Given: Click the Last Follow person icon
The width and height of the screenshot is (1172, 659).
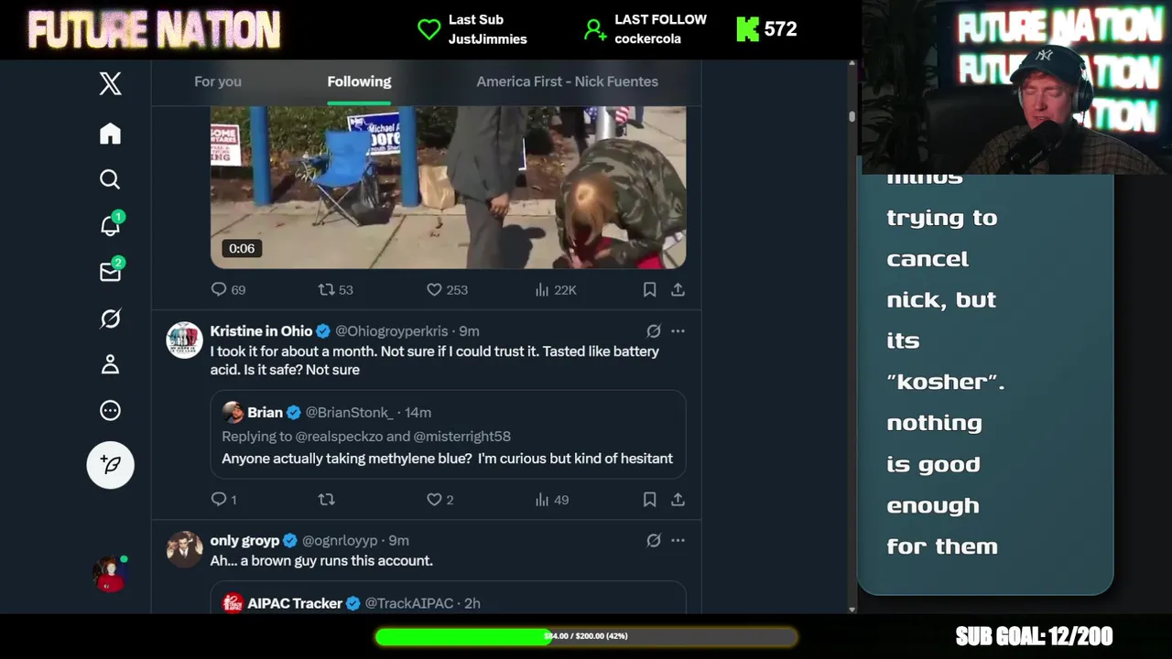Looking at the screenshot, I should click(x=595, y=29).
